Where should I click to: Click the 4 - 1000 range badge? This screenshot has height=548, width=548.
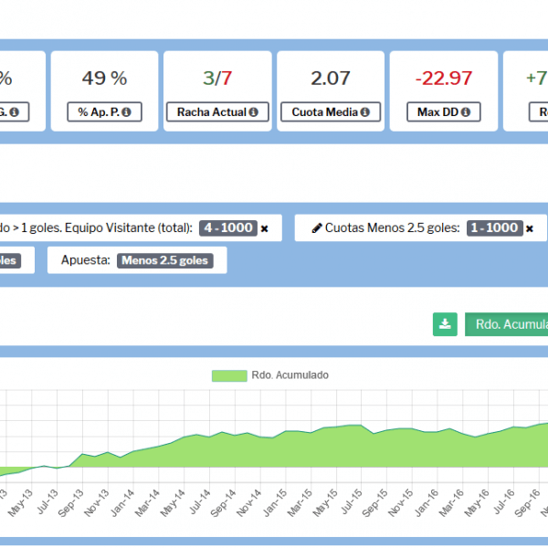pyautogui.click(x=228, y=227)
